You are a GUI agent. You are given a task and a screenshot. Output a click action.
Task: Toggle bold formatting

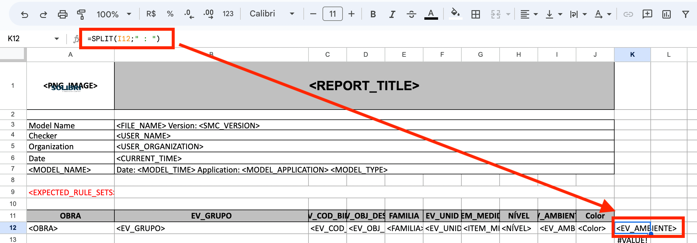pos(373,14)
